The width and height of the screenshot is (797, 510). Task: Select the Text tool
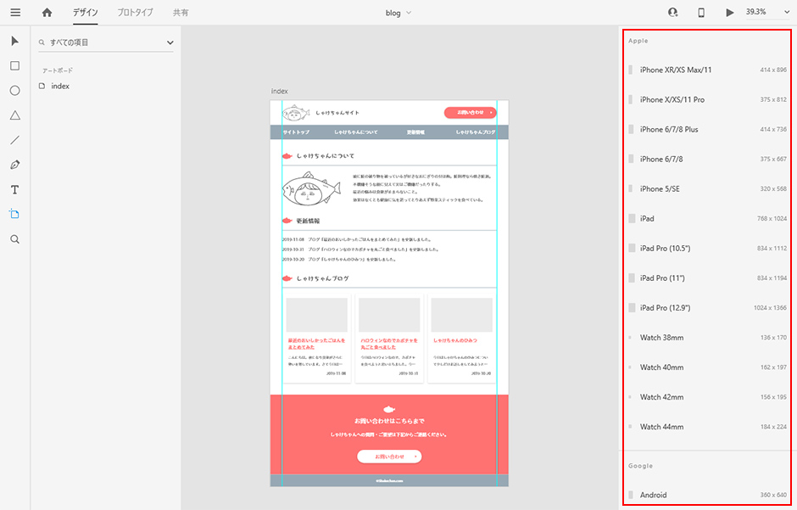coord(14,189)
